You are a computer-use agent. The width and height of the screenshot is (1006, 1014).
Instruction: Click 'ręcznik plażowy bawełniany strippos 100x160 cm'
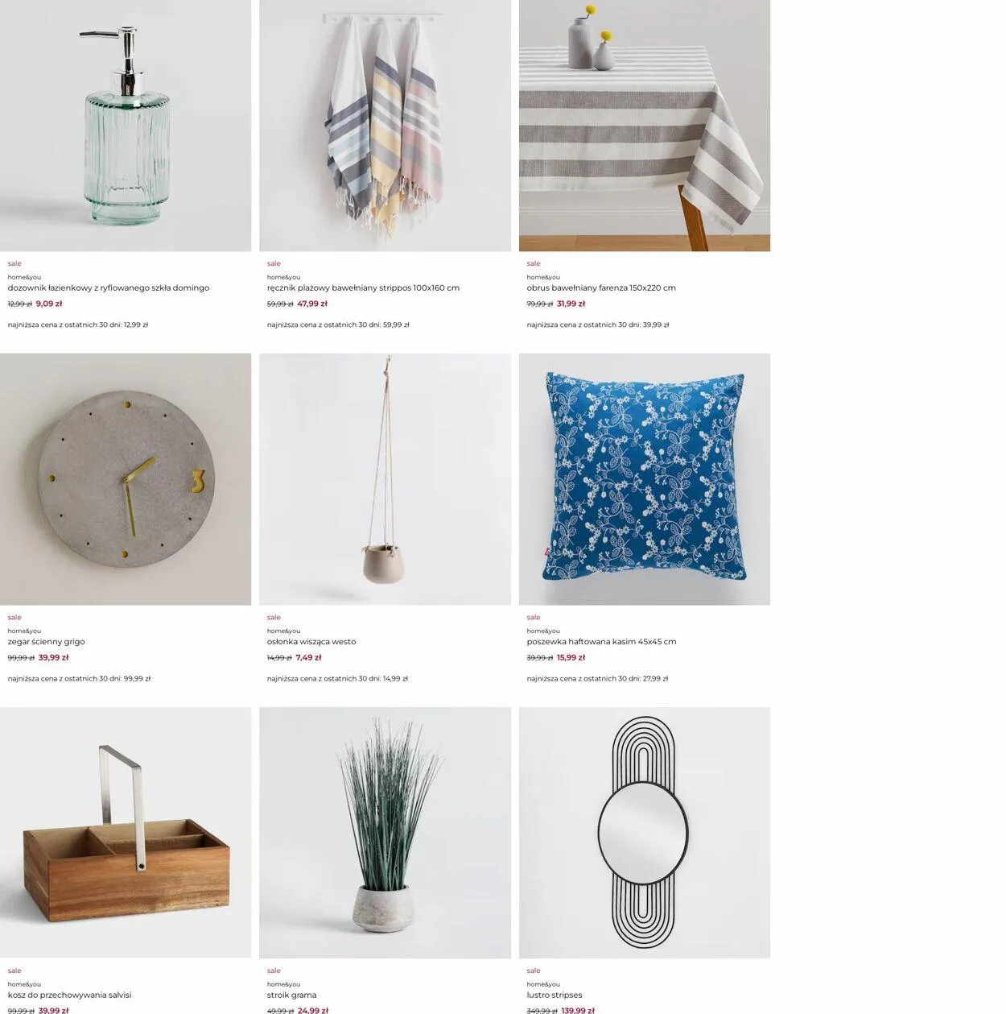363,288
